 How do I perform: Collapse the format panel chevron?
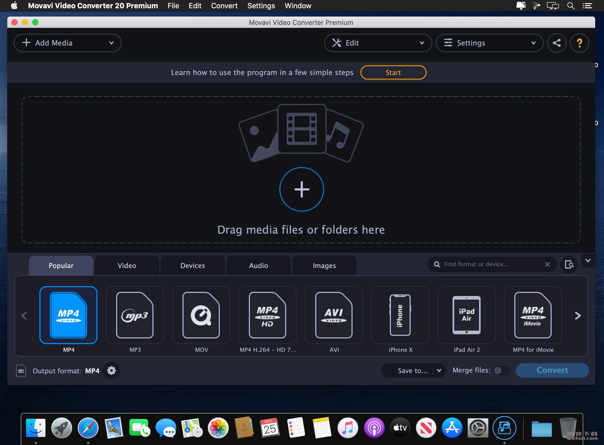point(588,261)
